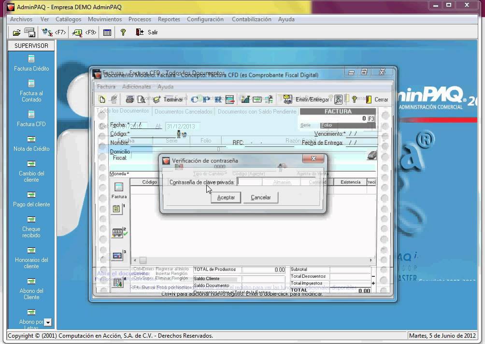Click the save/backup toolbar icon in main window

[30, 32]
